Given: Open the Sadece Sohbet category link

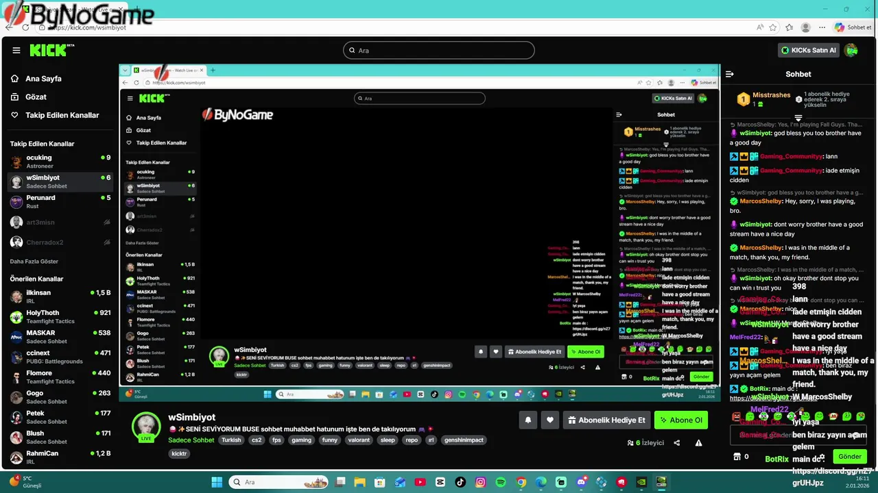Looking at the screenshot, I should (191, 440).
